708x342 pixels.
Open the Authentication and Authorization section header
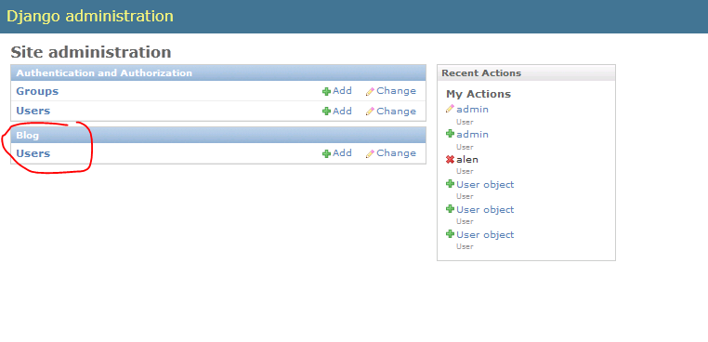(x=104, y=73)
